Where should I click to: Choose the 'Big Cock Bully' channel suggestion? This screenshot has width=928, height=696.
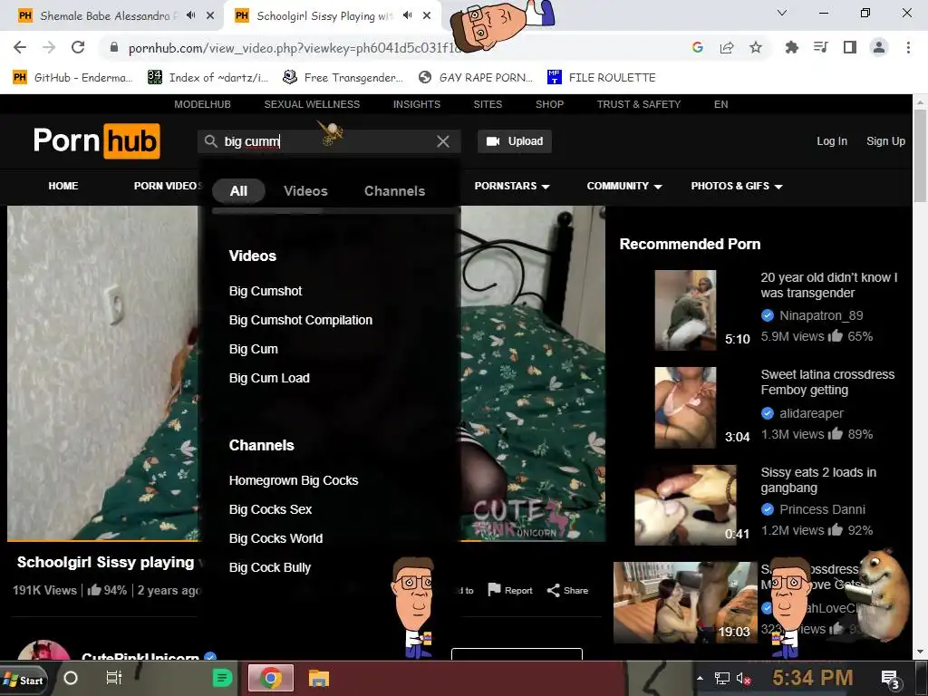[270, 567]
